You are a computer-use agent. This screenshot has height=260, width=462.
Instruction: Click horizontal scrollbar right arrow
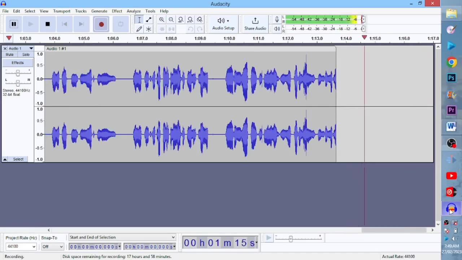[432, 230]
